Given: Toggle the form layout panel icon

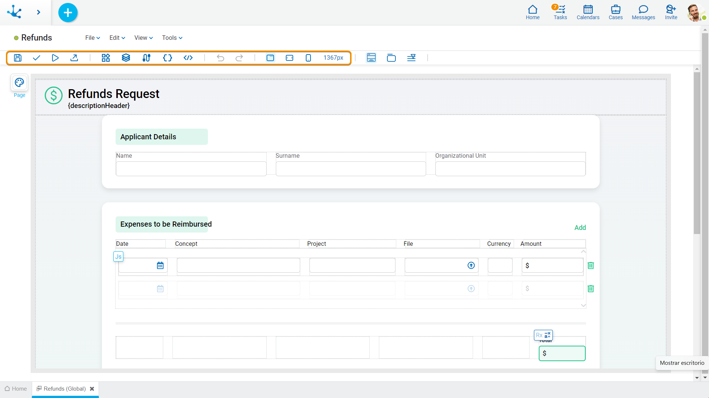Looking at the screenshot, I should coord(371,58).
